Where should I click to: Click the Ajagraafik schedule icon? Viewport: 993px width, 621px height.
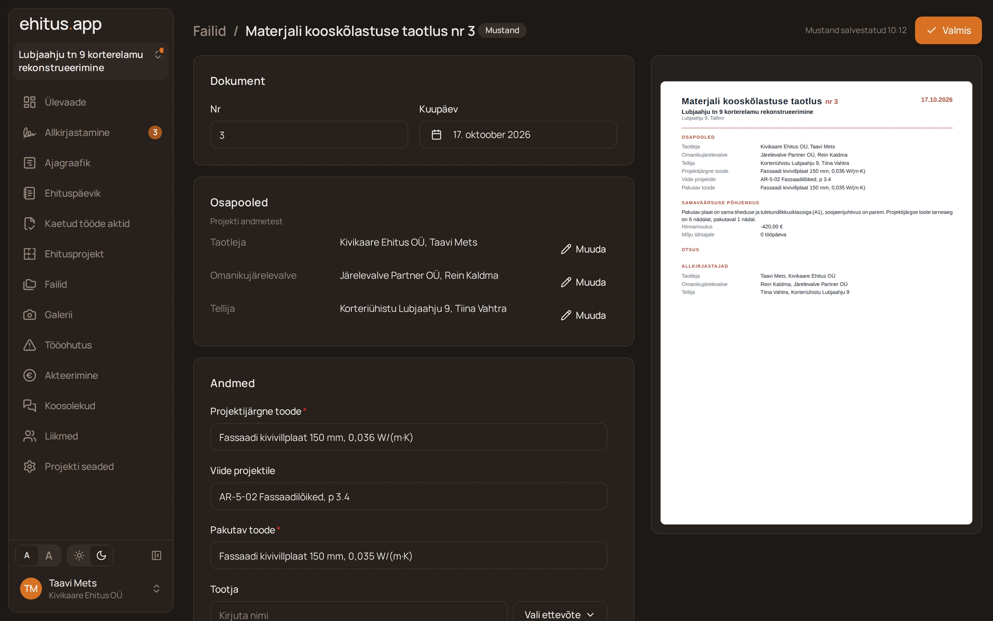coord(30,162)
